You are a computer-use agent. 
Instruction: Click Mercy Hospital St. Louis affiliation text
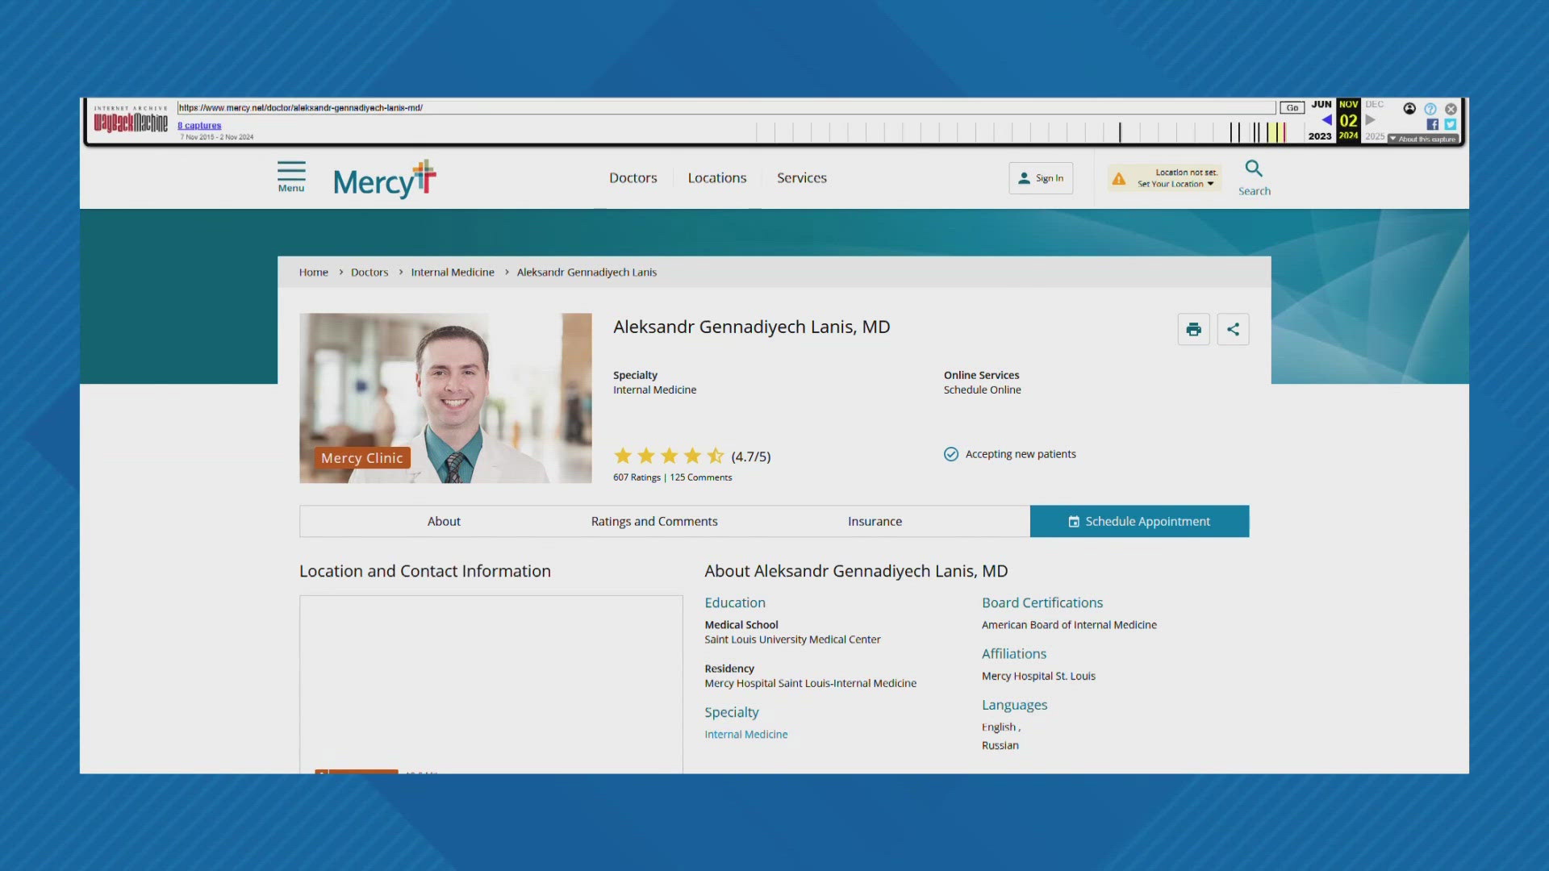(x=1038, y=677)
